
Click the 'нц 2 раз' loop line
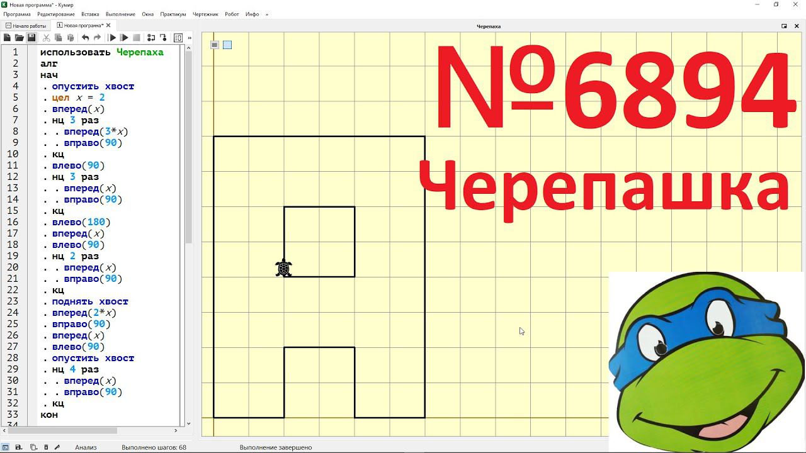76,256
